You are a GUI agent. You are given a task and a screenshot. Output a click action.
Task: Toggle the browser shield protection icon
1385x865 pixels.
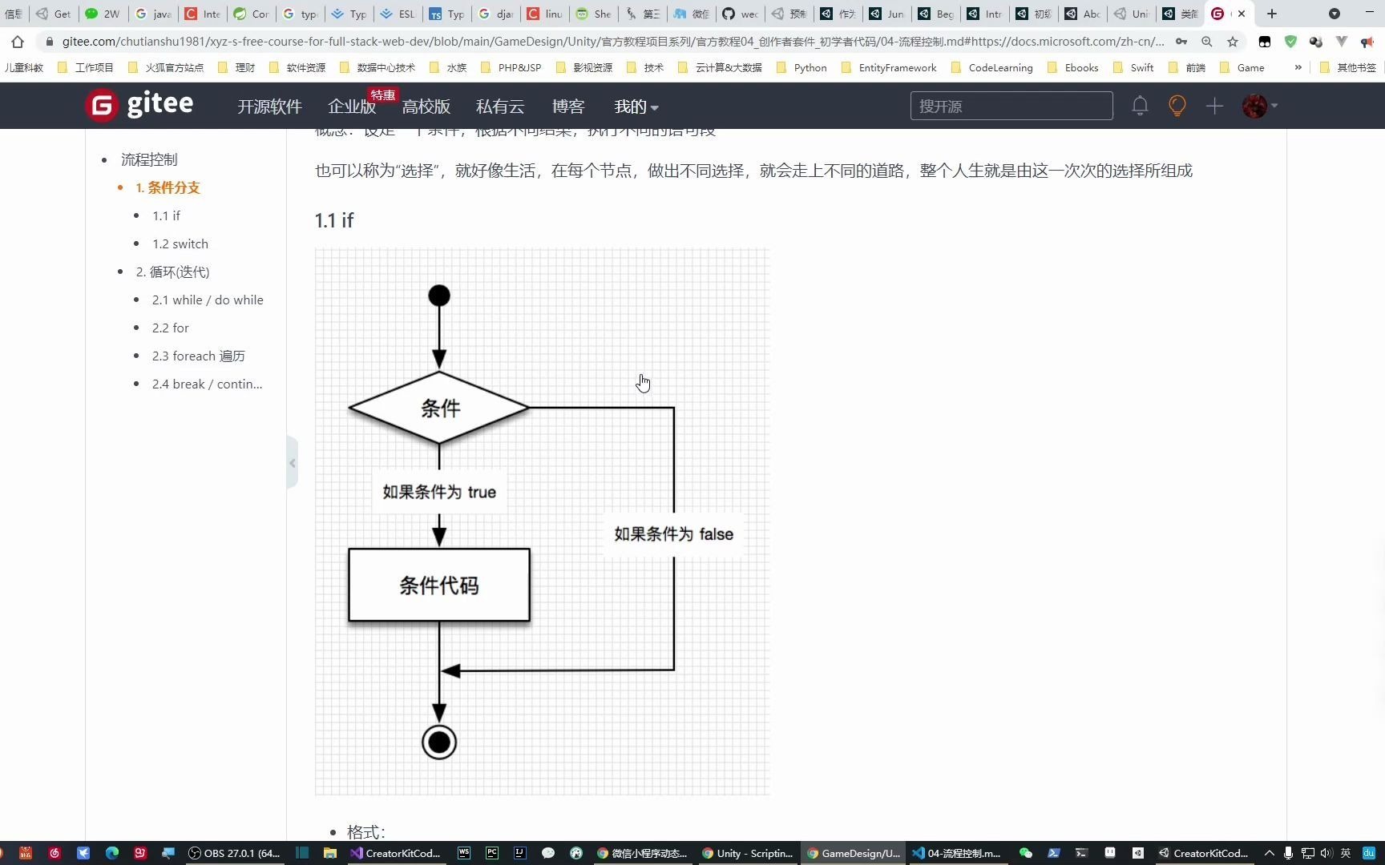(1290, 42)
